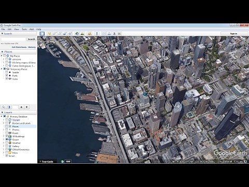Enable the Weather layer checkbox

(x=7, y=143)
